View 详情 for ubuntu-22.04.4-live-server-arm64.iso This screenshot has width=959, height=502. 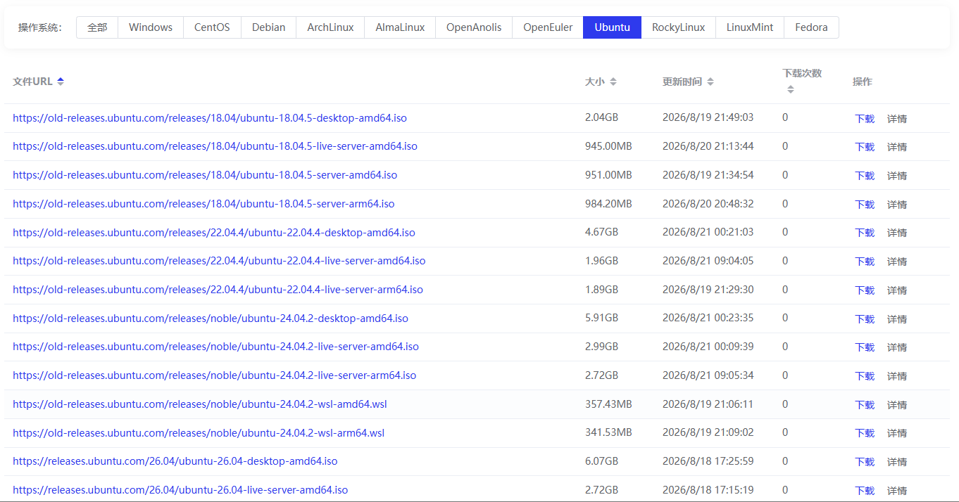[x=897, y=290]
